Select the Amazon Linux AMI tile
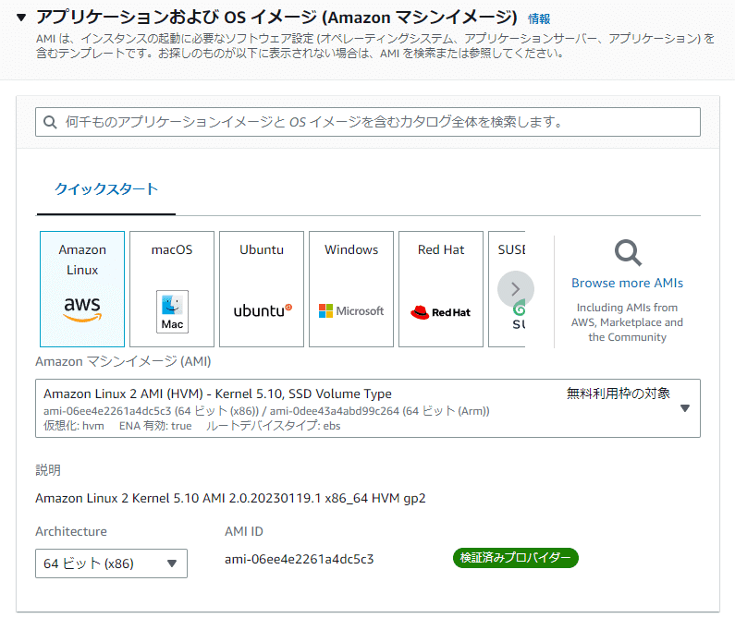 point(82,289)
